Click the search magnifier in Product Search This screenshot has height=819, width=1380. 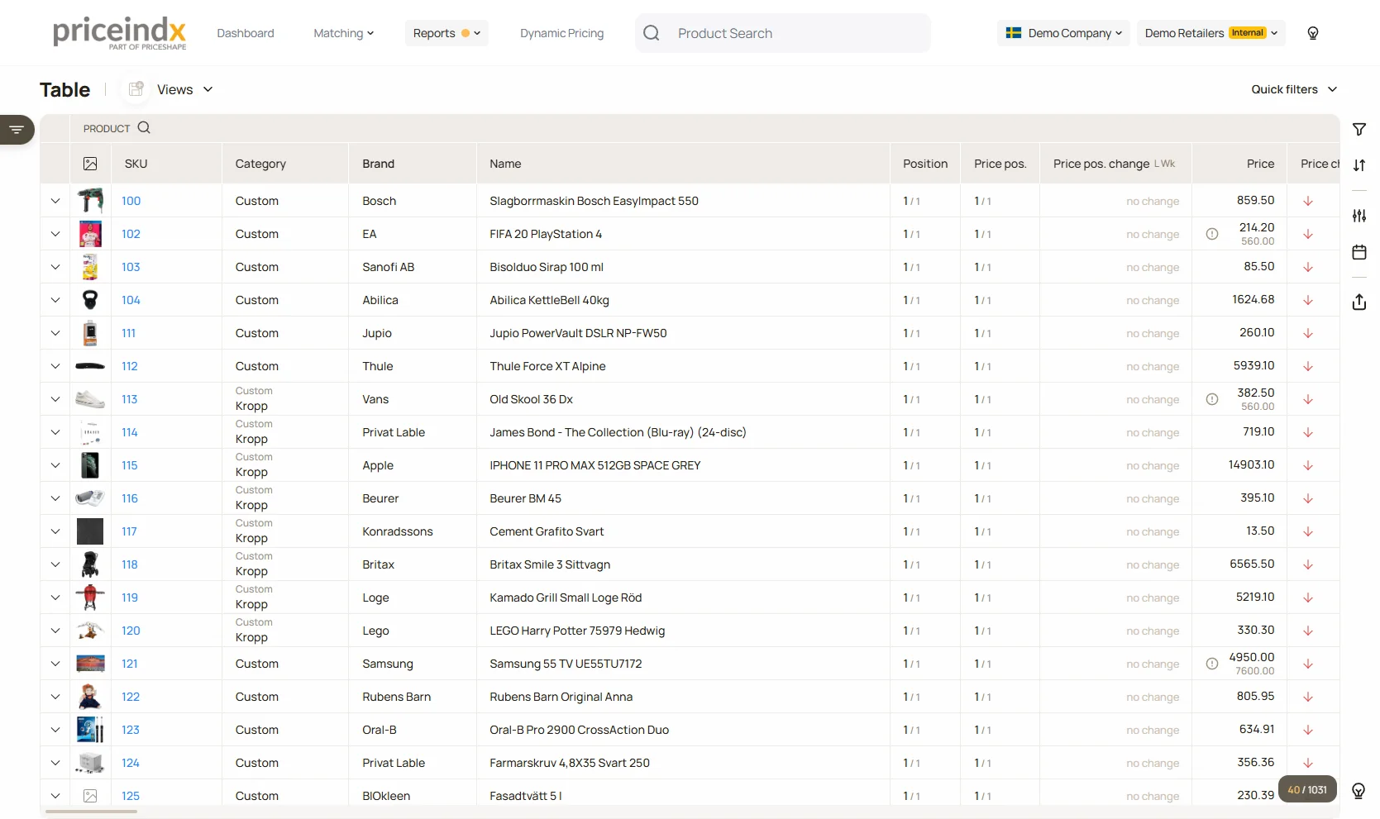pyautogui.click(x=652, y=33)
